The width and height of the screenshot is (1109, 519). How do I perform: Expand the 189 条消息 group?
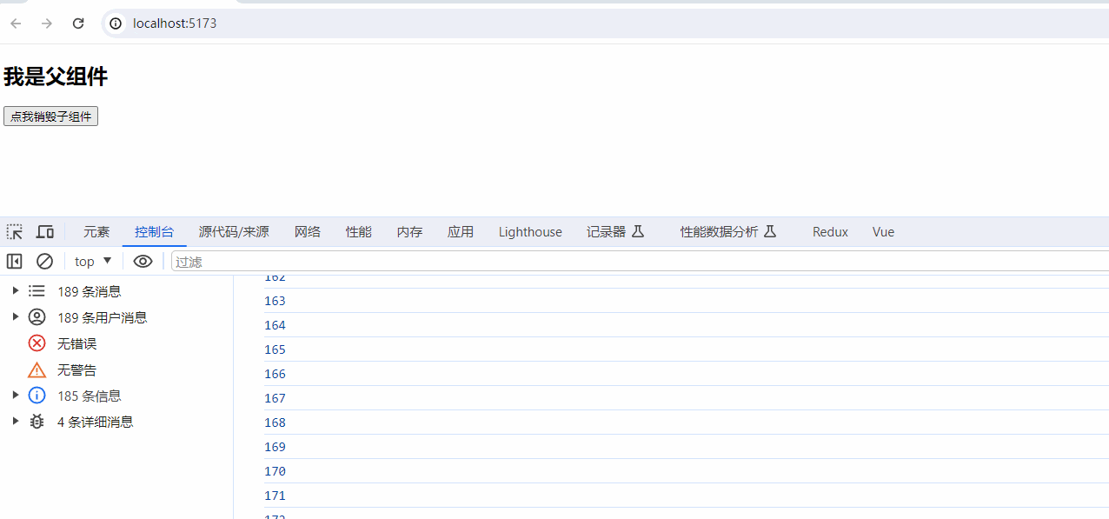(16, 290)
